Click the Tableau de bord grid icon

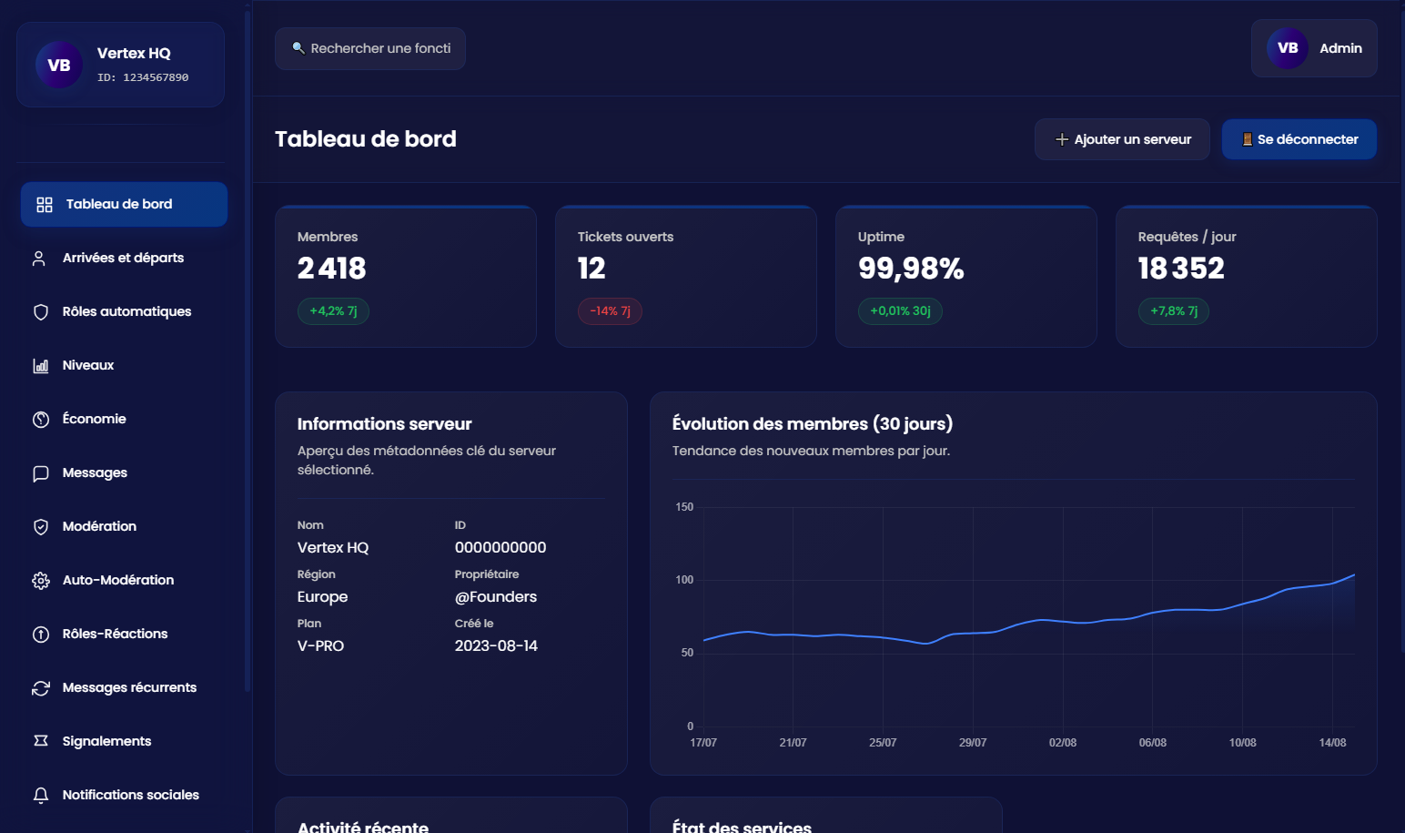point(44,205)
